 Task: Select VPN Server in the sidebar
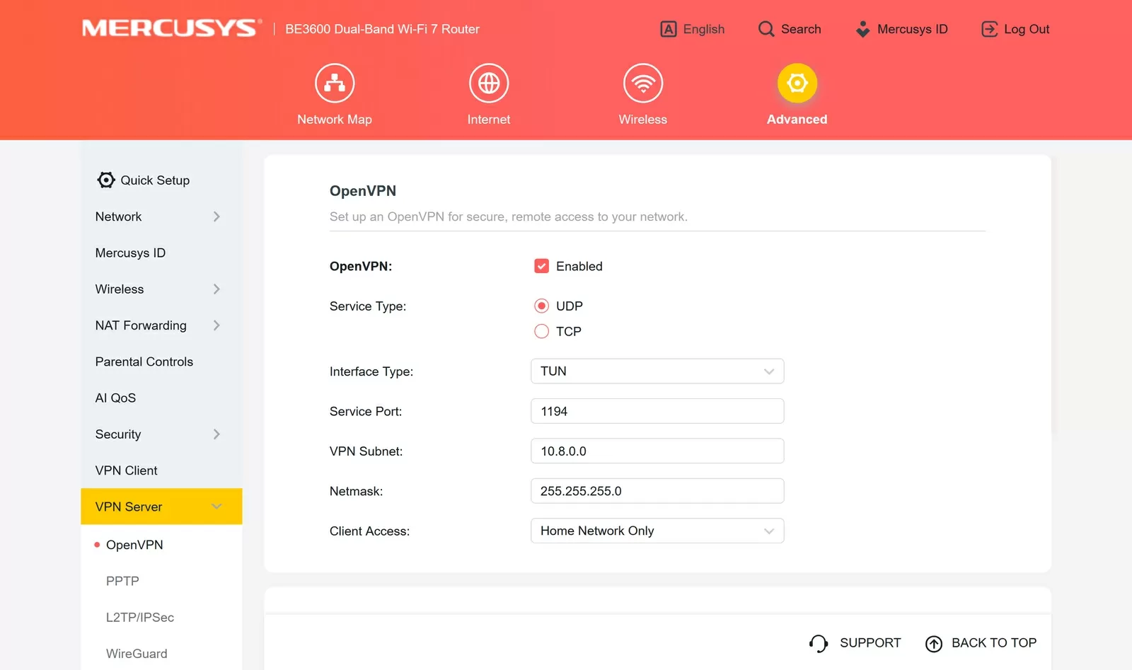(x=161, y=507)
